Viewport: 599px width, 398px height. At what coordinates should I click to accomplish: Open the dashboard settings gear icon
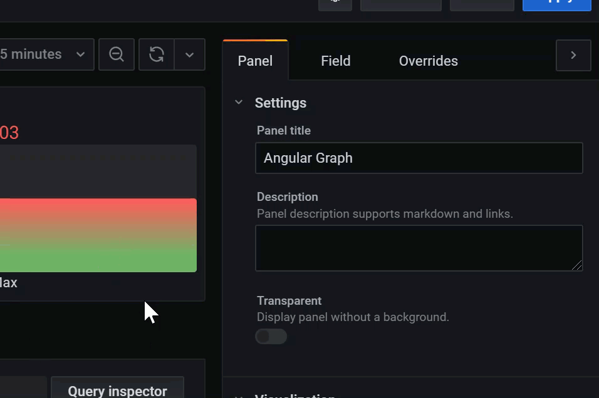[x=335, y=3]
